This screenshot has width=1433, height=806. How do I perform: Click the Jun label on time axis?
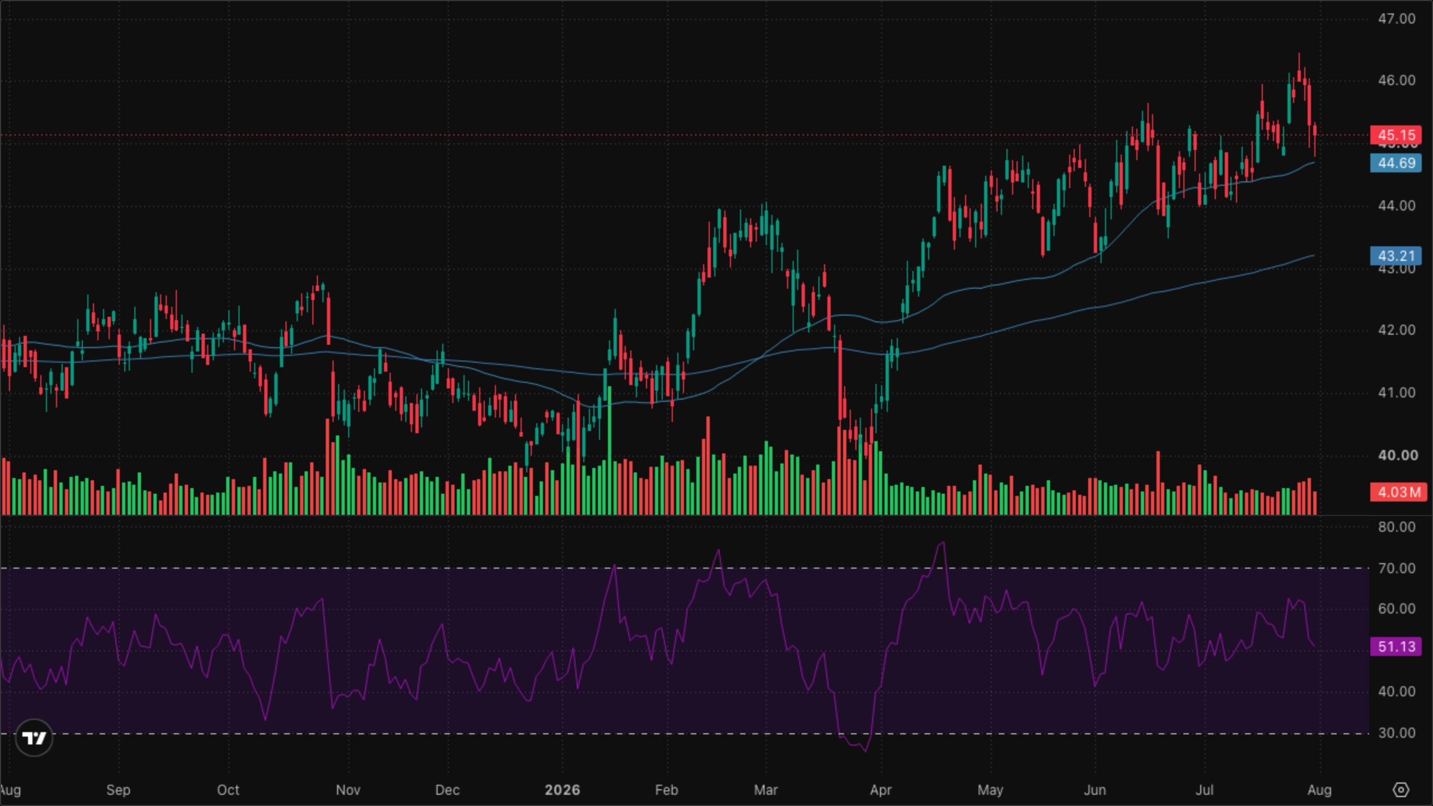pos(1095,790)
